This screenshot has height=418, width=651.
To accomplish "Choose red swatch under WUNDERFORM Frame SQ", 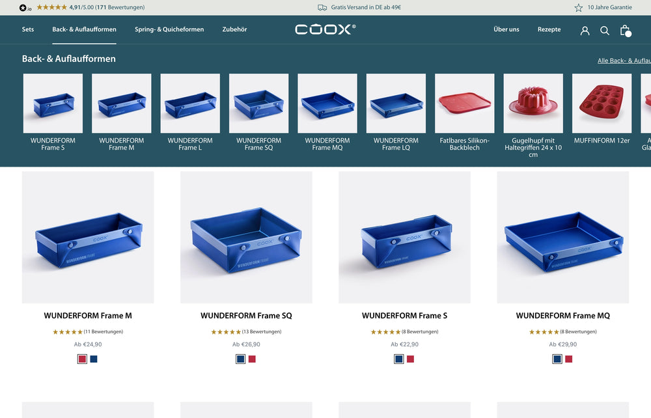I will pos(252,359).
